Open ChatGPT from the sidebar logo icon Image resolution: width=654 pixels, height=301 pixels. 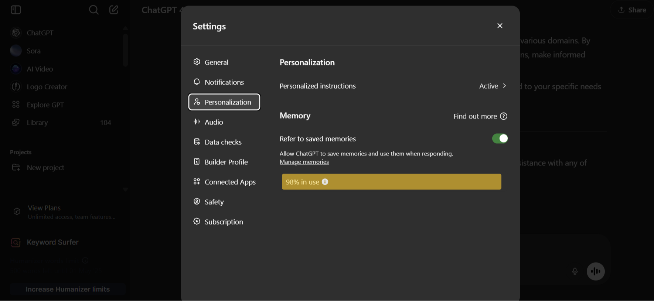pos(16,33)
